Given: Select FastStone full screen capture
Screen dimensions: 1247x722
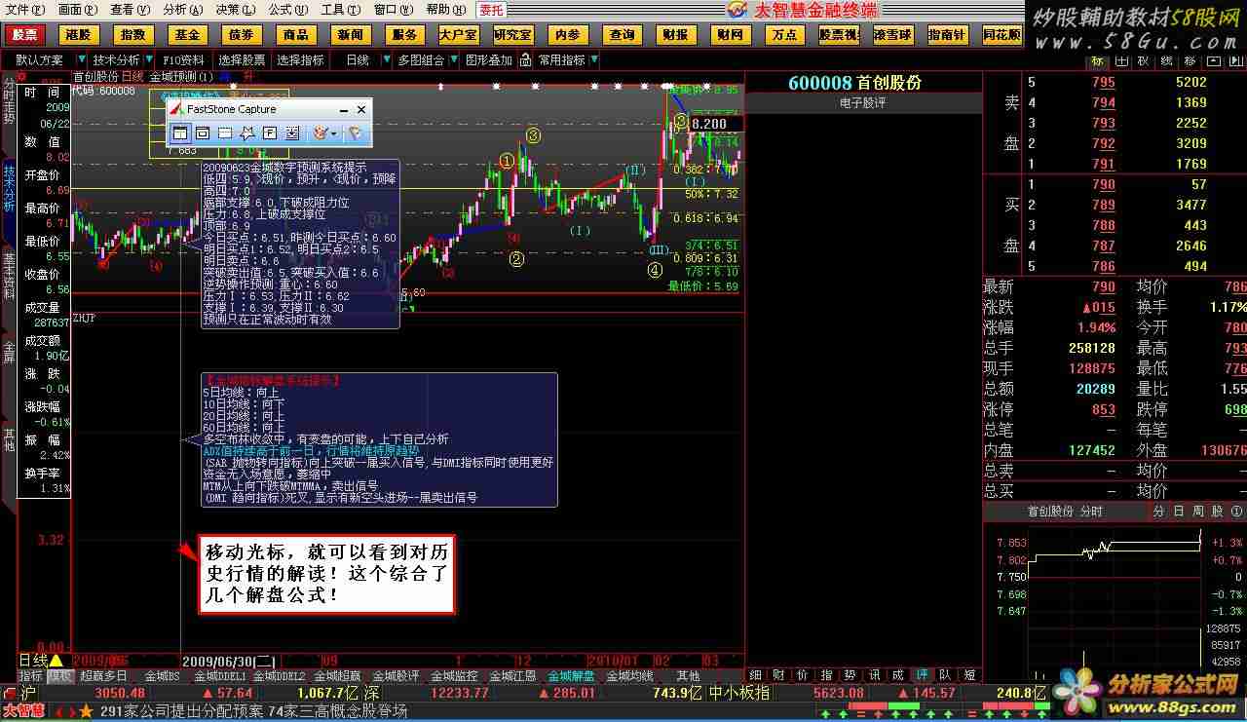Looking at the screenshot, I should point(269,133).
